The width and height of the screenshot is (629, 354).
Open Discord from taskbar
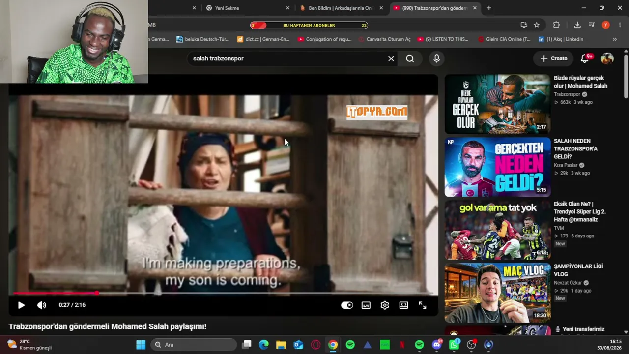point(437,345)
